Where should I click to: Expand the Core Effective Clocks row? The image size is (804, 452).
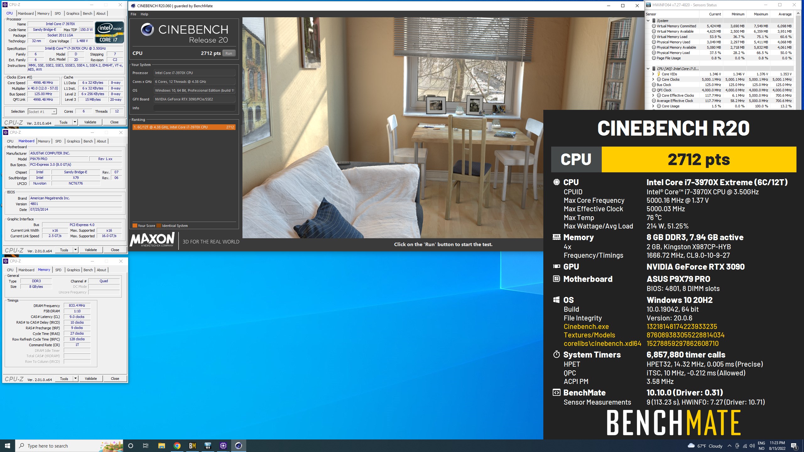(653, 95)
